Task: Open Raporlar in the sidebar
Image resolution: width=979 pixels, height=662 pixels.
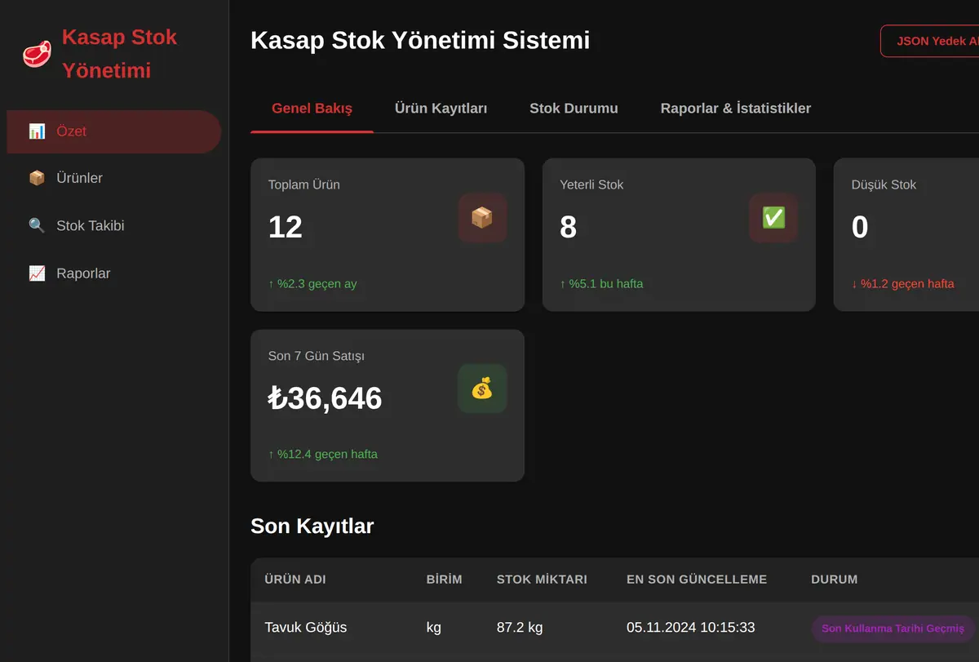Action: pyautogui.click(x=114, y=273)
